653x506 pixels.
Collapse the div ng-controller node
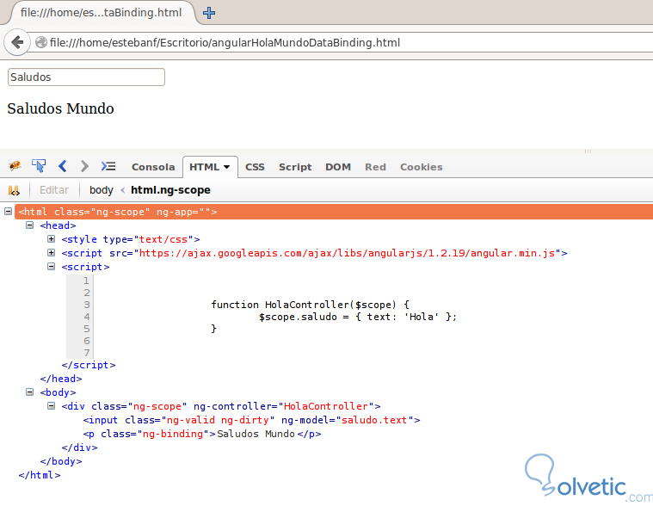click(x=52, y=405)
